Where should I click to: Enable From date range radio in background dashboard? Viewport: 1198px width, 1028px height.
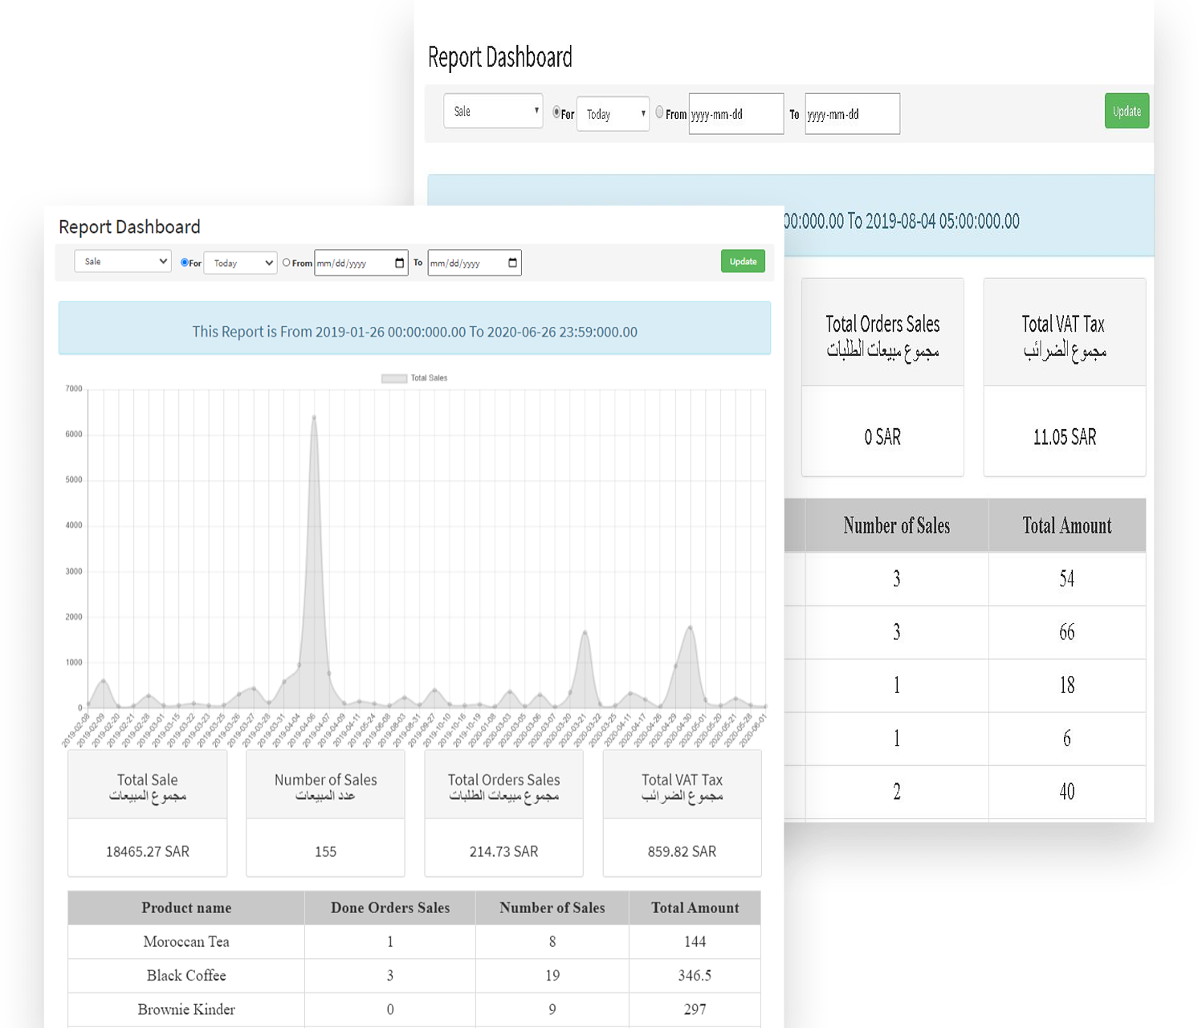coord(659,112)
